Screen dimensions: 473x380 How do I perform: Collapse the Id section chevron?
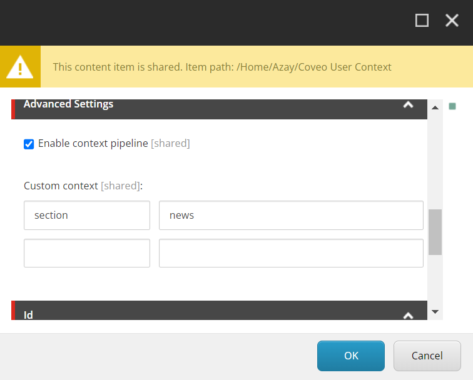[x=408, y=315]
